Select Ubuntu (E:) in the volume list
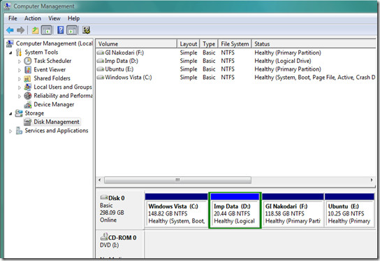Viewport: 380px width, 261px height. pos(119,69)
